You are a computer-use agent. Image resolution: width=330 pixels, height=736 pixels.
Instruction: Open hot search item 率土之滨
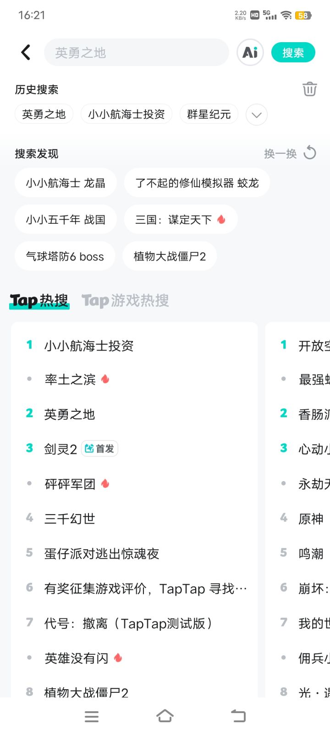tap(70, 379)
